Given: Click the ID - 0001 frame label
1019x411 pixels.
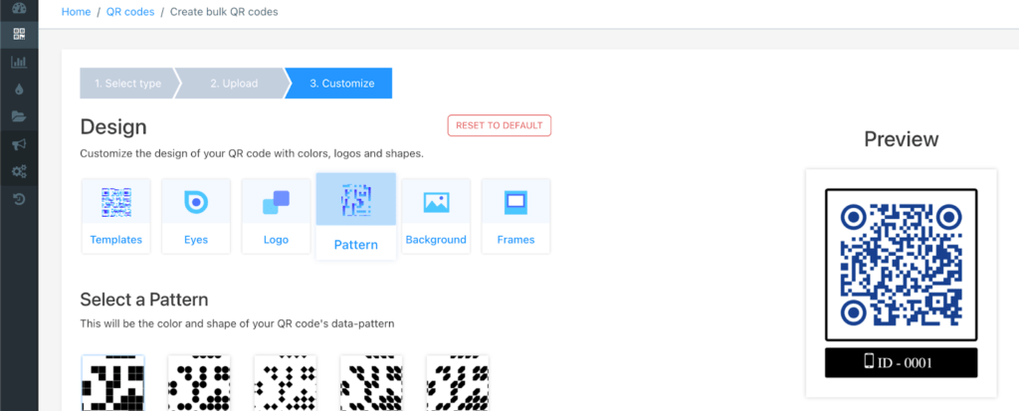Looking at the screenshot, I should tap(902, 362).
